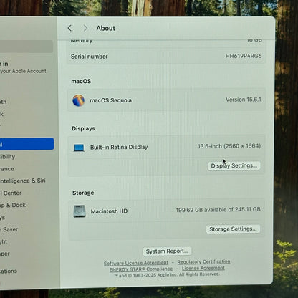Click the forward chevron in About header
This screenshot has height=298, width=298.
(85, 28)
